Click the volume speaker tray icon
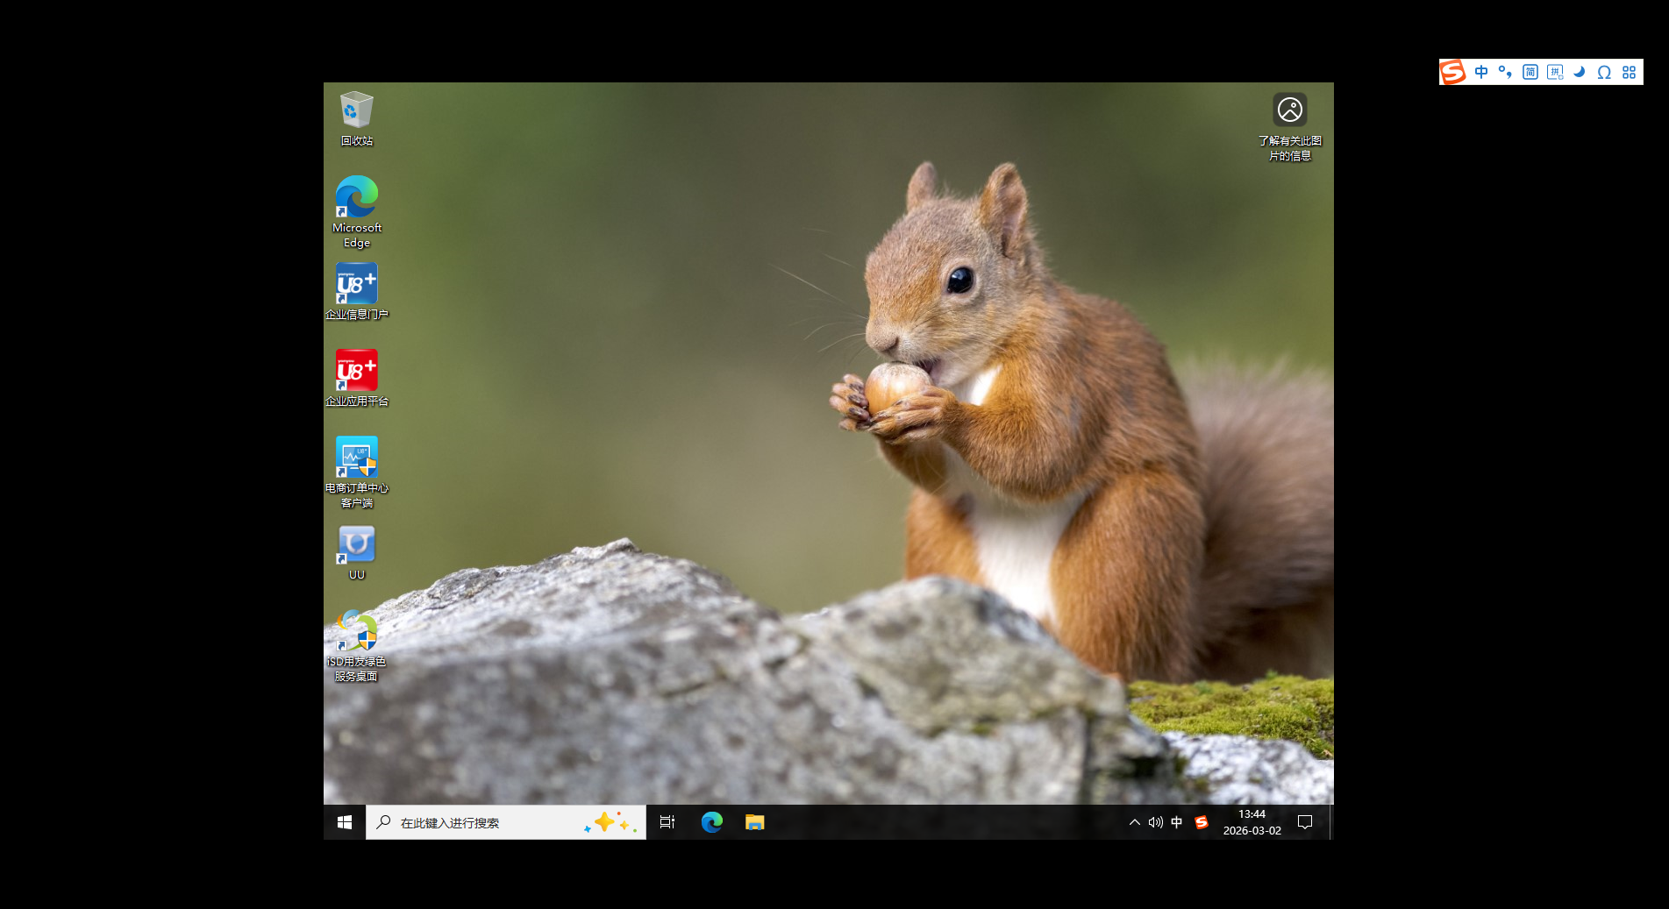The image size is (1669, 909). (1156, 822)
